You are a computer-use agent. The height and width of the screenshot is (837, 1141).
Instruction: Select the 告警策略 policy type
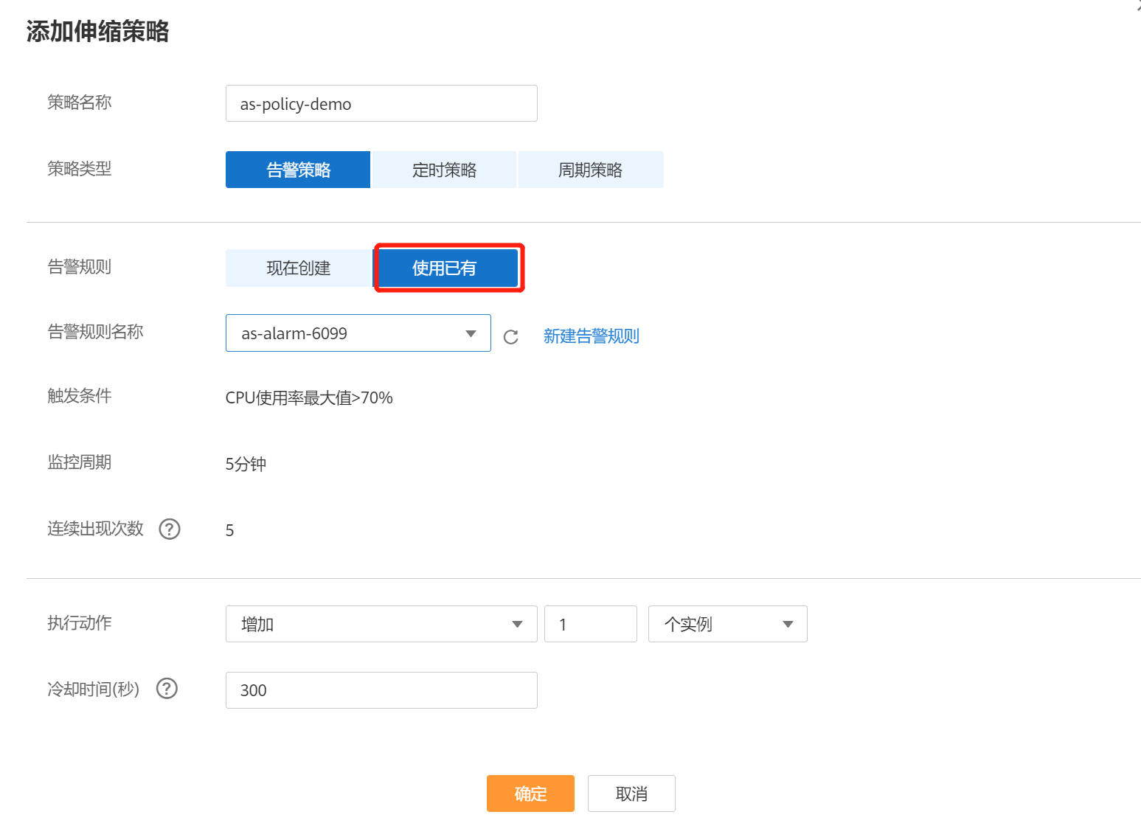pyautogui.click(x=298, y=170)
